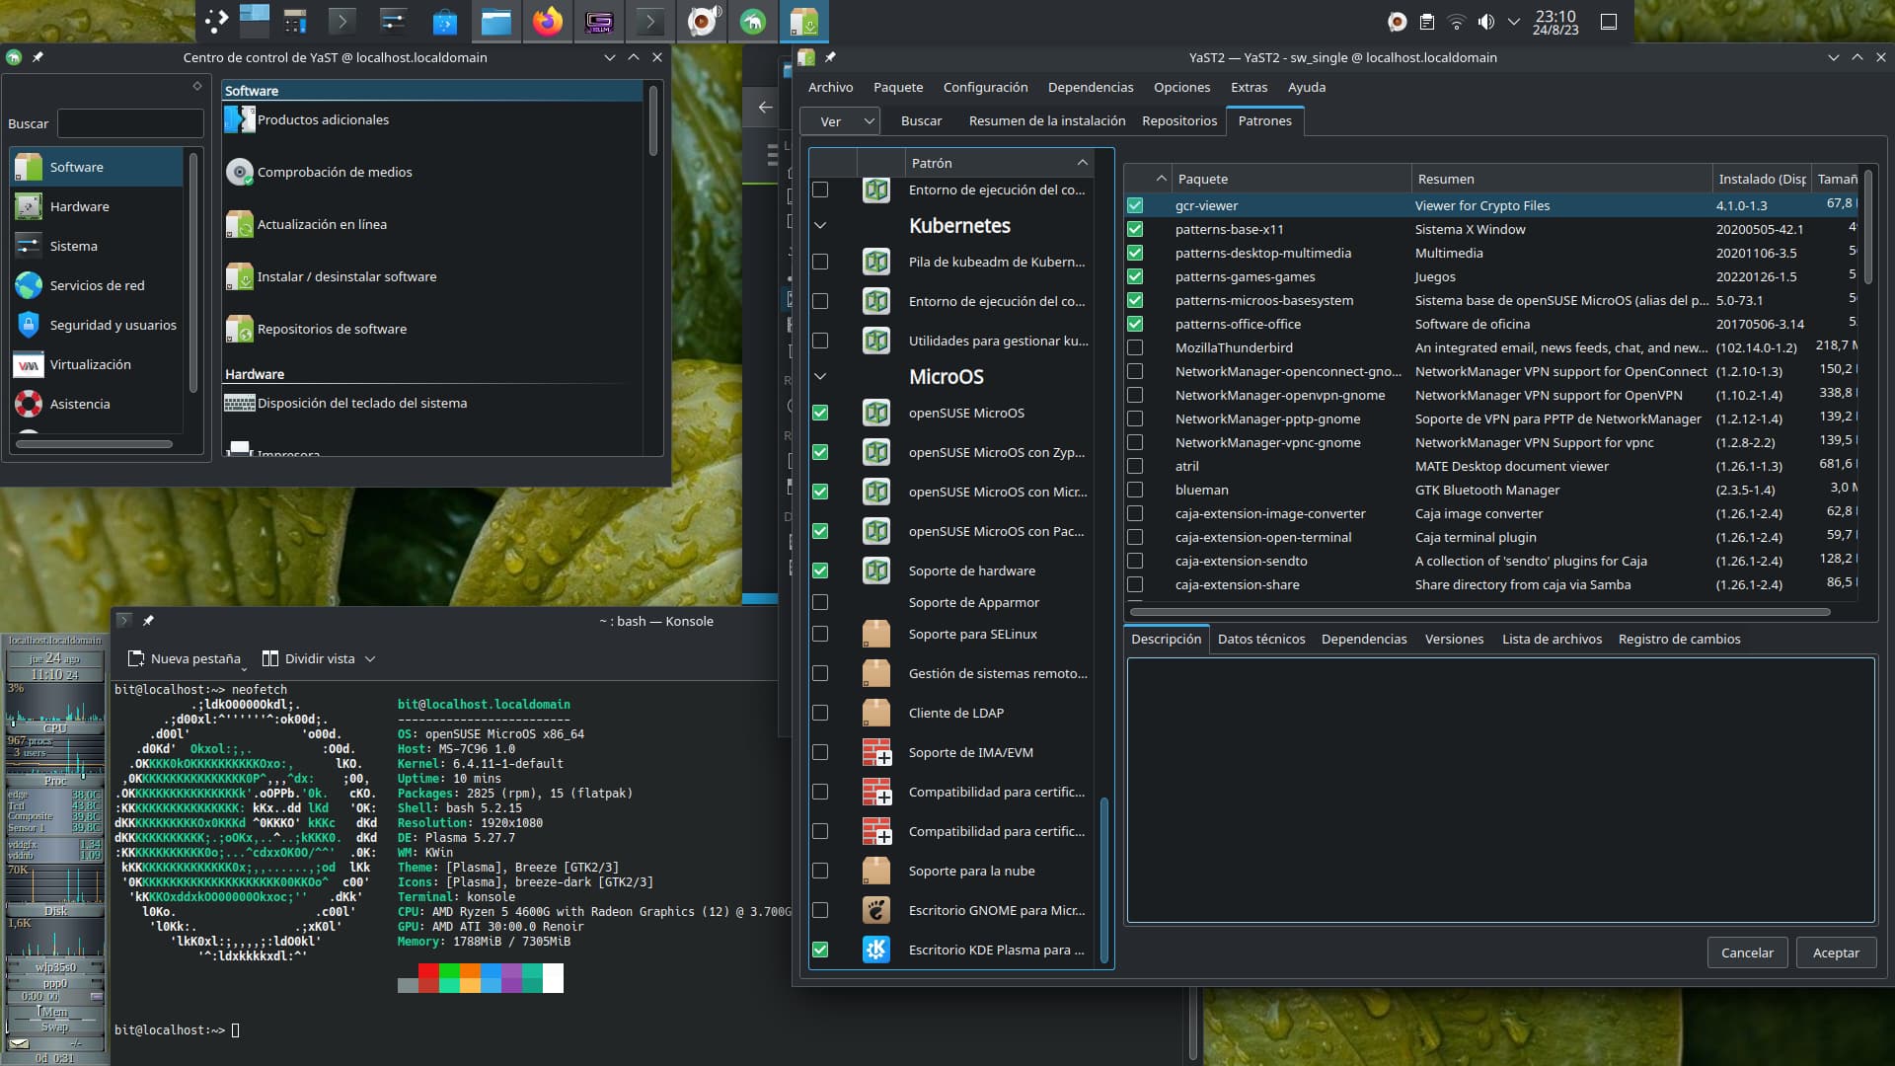
Task: Open Actualización en línea module icon
Action: (239, 225)
